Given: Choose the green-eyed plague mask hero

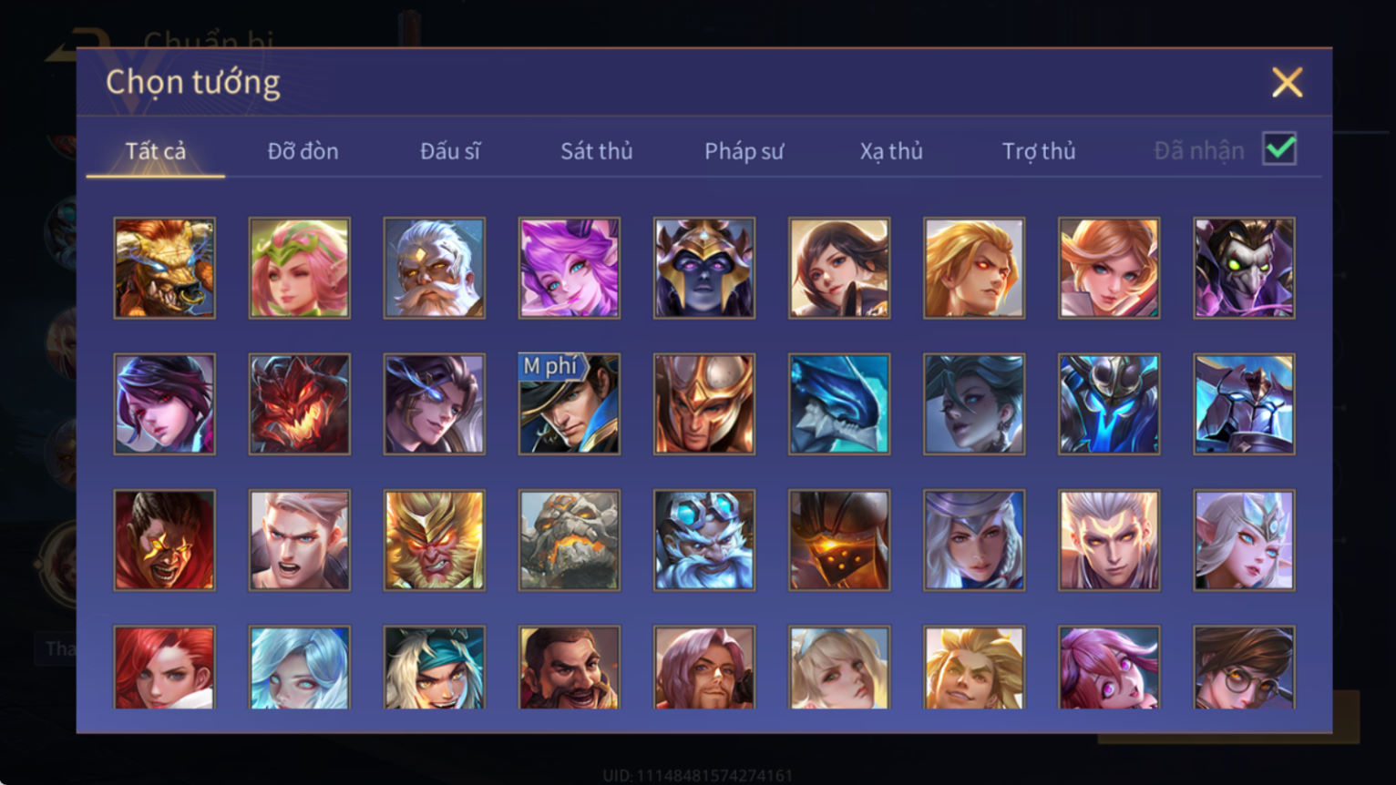Looking at the screenshot, I should coord(1244,268).
